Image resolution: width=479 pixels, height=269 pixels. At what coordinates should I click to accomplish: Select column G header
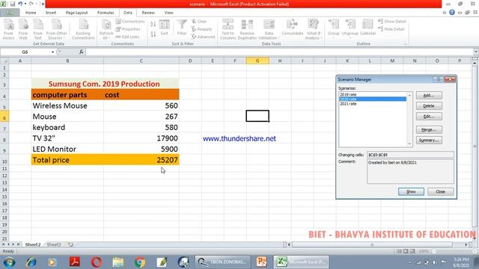[257, 61]
